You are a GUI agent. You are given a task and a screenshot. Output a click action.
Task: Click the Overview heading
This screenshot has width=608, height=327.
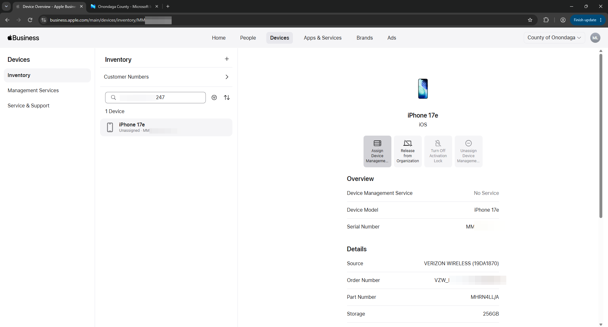pos(360,179)
